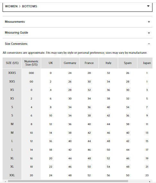Screen dimensions: 156x183
Task: Click the Measuring Guide section title
Action: (16, 33)
